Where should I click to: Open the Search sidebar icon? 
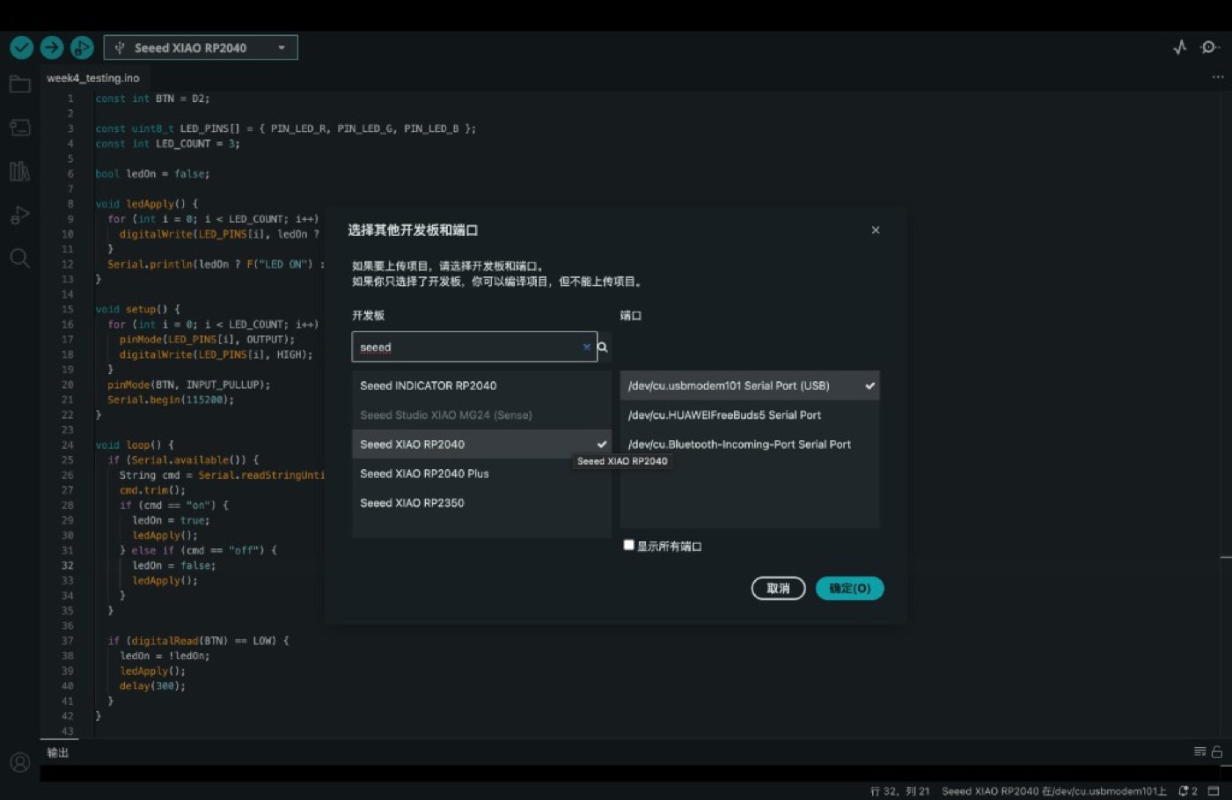[x=19, y=258]
